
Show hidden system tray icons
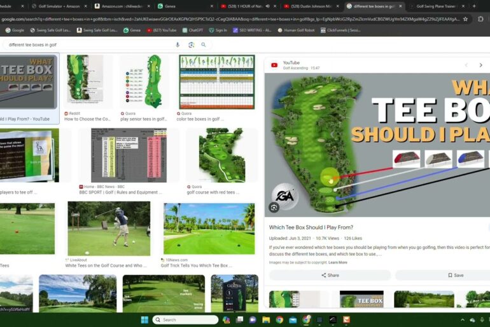pyautogui.click(x=463, y=320)
